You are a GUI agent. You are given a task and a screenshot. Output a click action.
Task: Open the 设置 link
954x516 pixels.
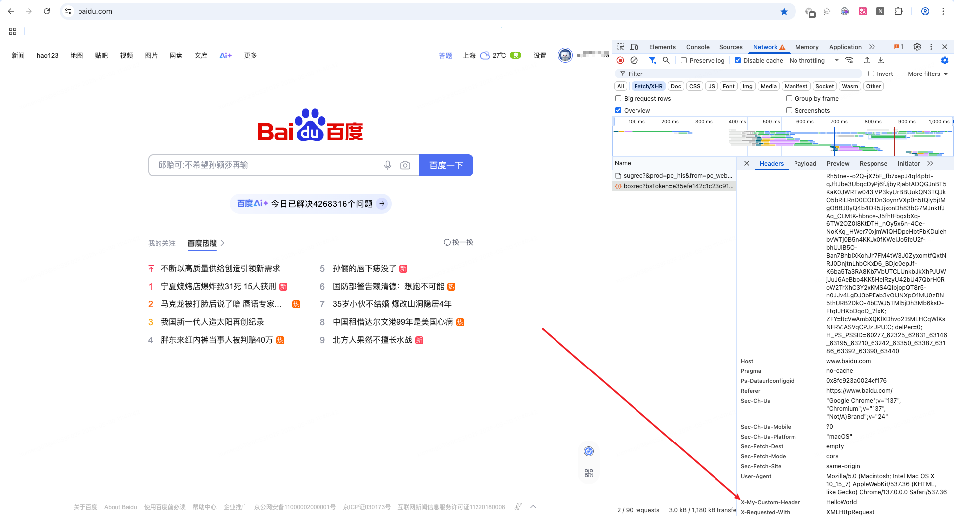[x=540, y=55]
